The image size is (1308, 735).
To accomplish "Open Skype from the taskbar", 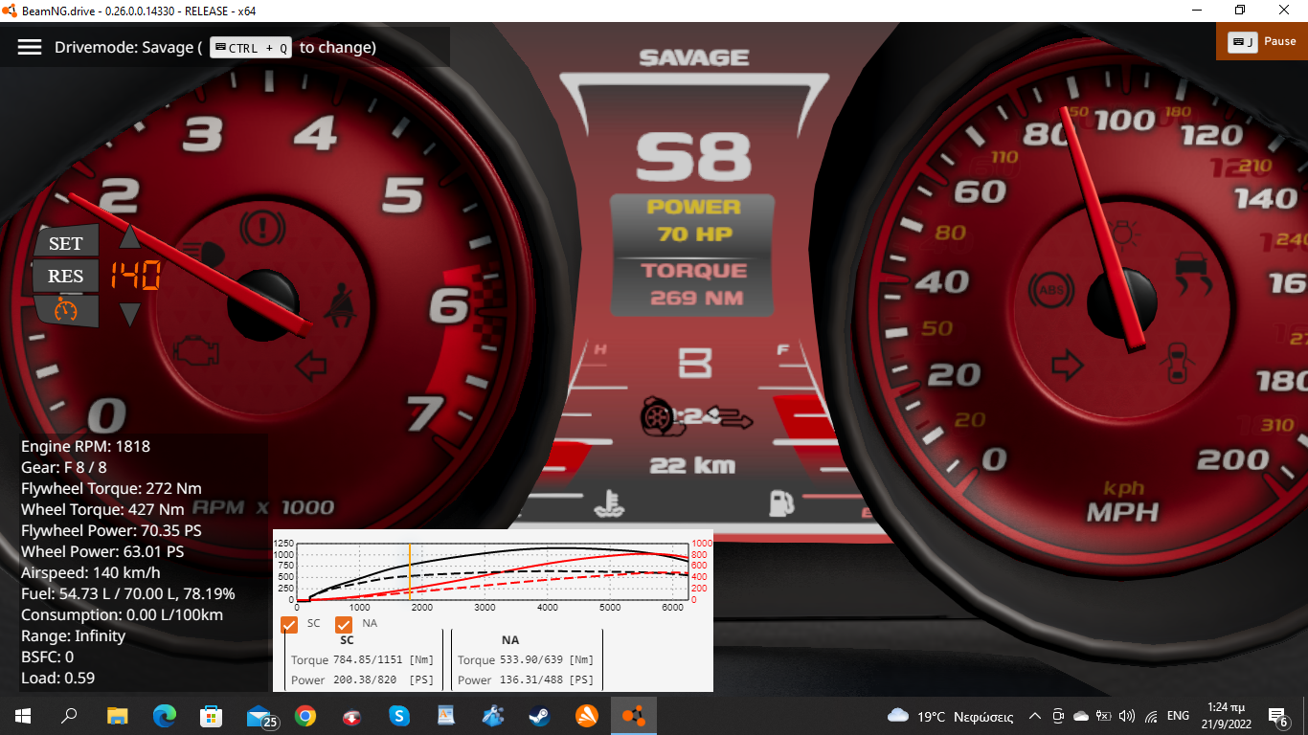I will pos(399,715).
